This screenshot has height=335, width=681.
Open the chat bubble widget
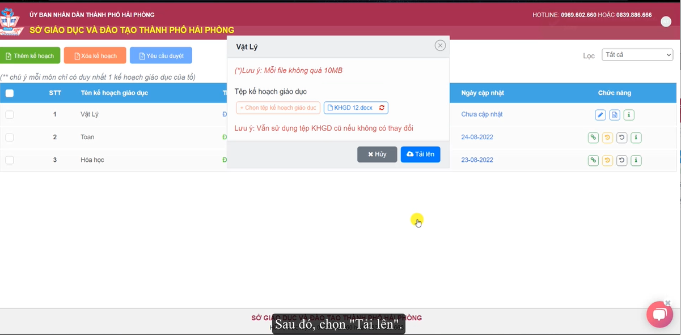tap(659, 315)
